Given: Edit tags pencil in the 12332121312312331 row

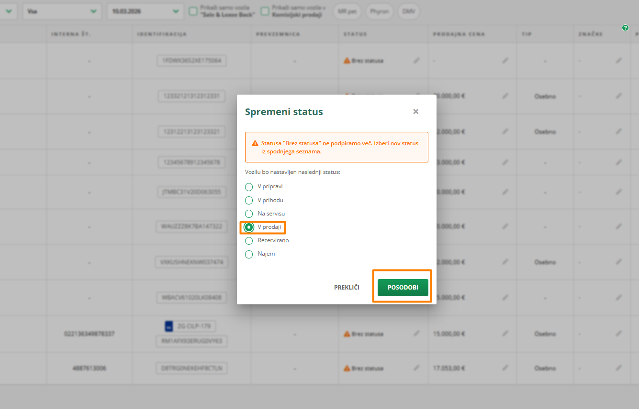Looking at the screenshot, I should pos(619,96).
